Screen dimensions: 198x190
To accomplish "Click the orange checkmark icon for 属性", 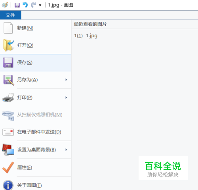I will [8, 167].
